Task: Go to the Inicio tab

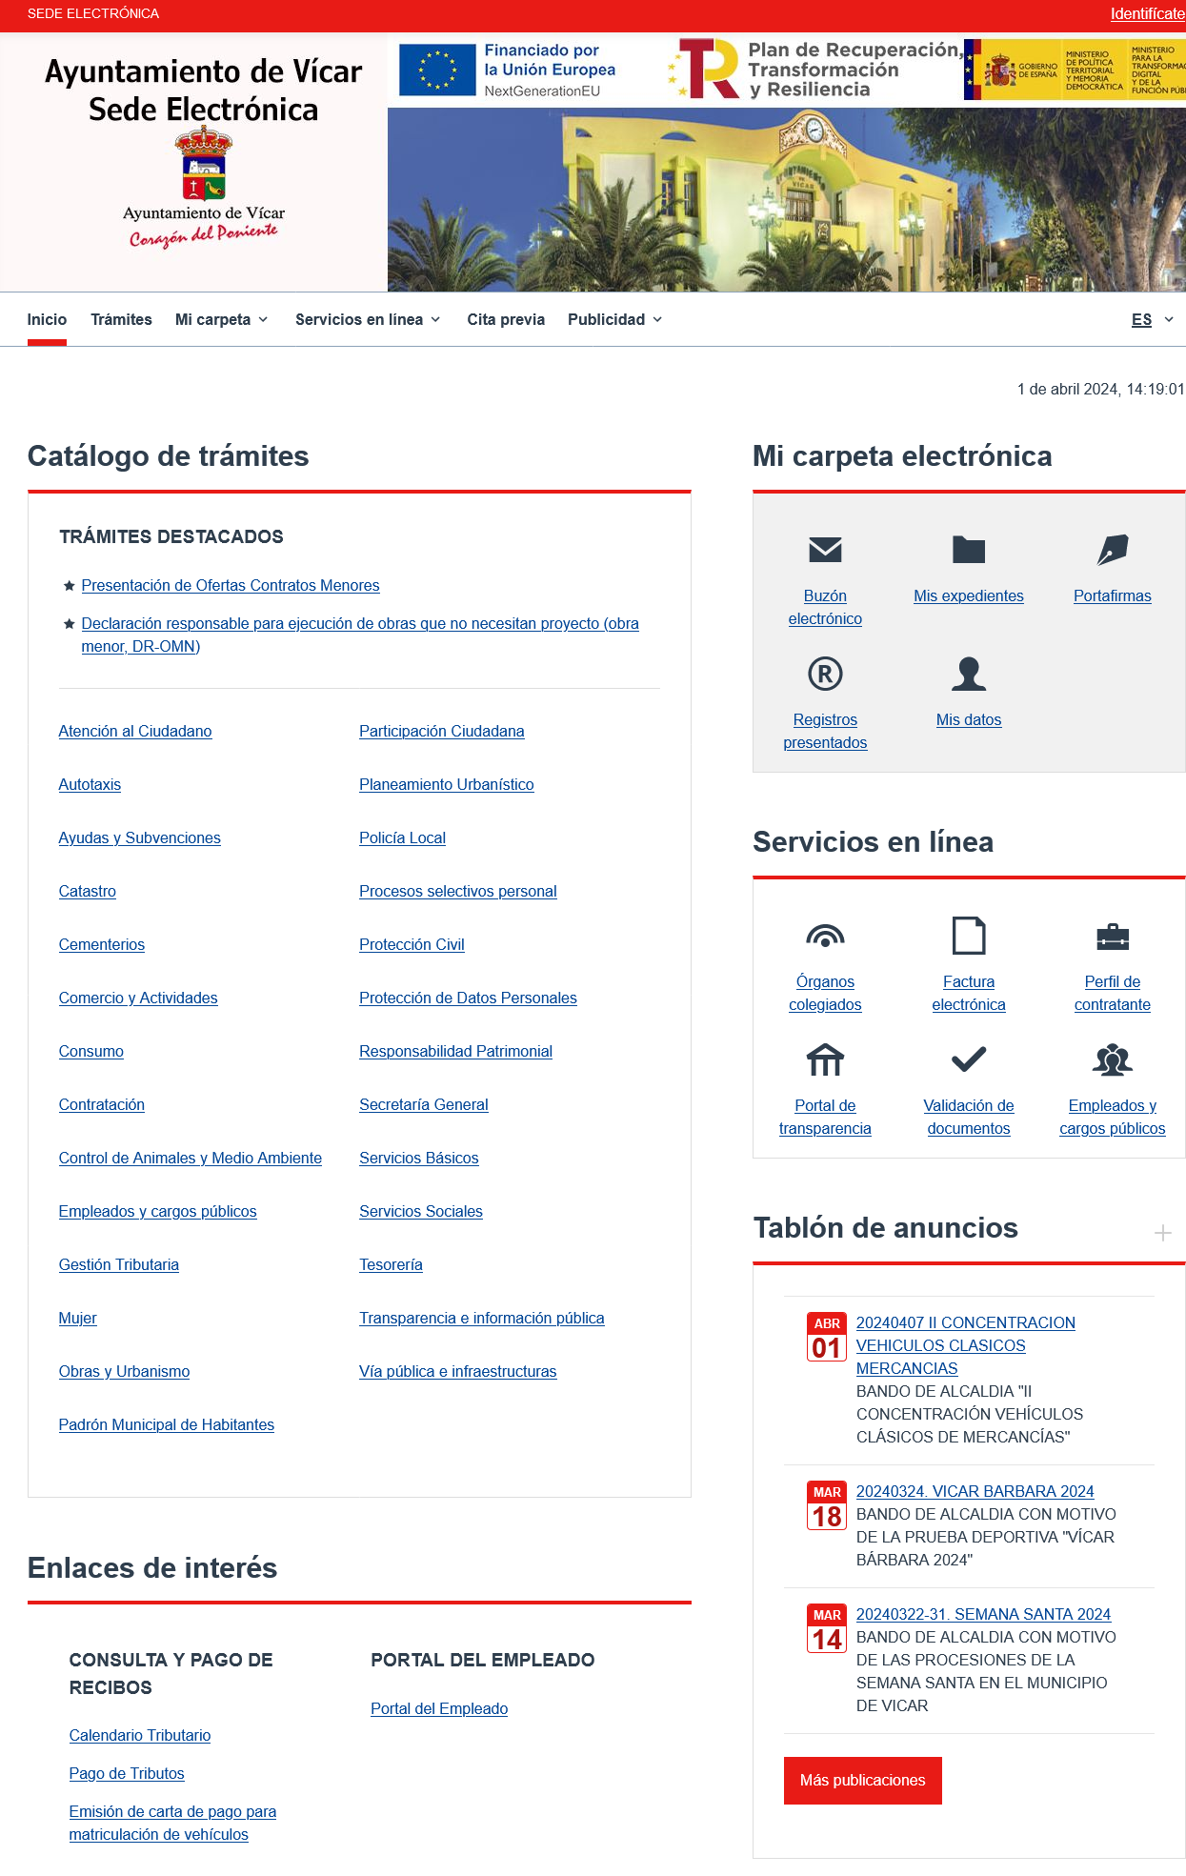Action: click(x=47, y=319)
